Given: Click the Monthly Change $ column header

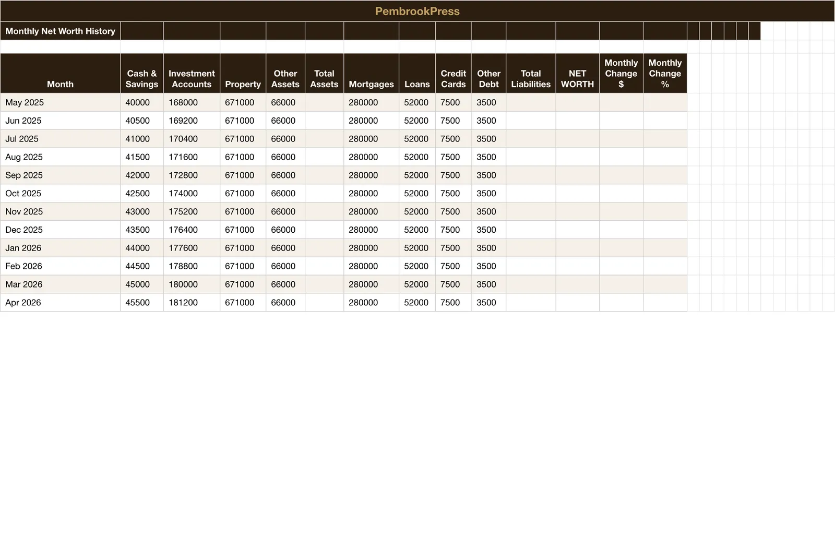Looking at the screenshot, I should click(622, 74).
